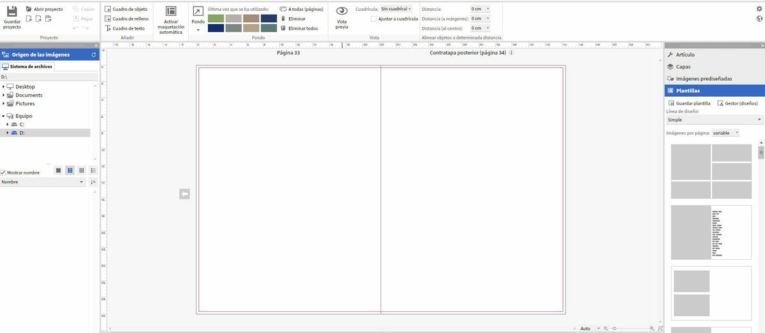Open the Capas panel tab
765x333 pixels.
click(x=683, y=66)
